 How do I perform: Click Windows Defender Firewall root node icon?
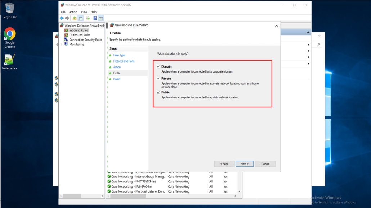(62, 26)
